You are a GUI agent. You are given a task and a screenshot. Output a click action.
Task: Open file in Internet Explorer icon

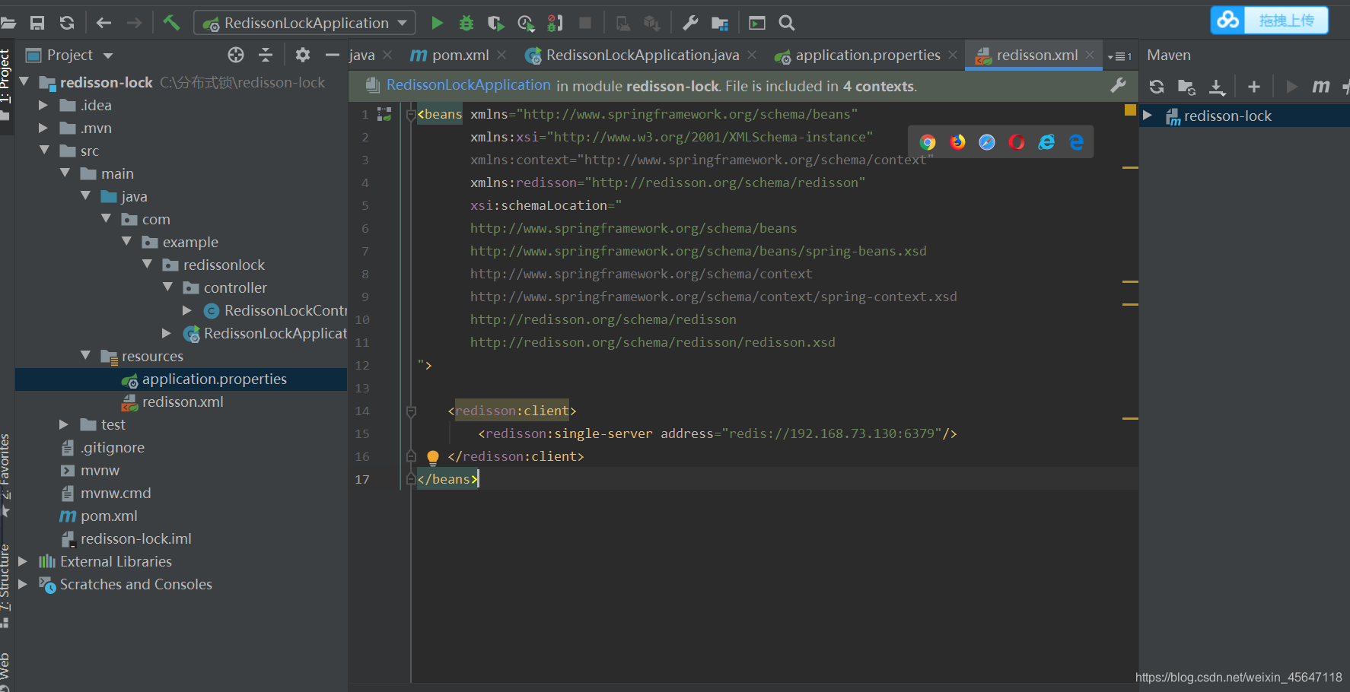tap(1046, 142)
